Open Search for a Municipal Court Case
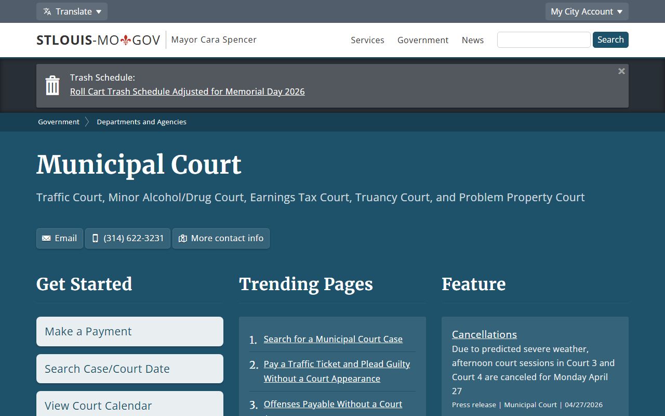 [333, 339]
